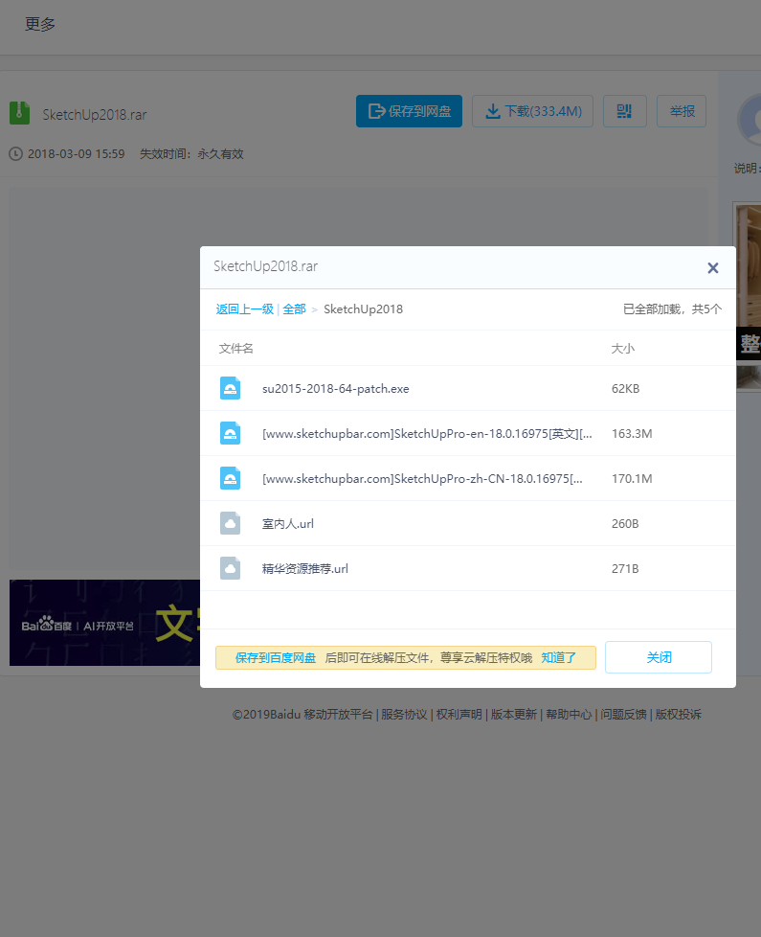Click the green rar archive icon
This screenshot has height=937, width=761.
[20, 113]
